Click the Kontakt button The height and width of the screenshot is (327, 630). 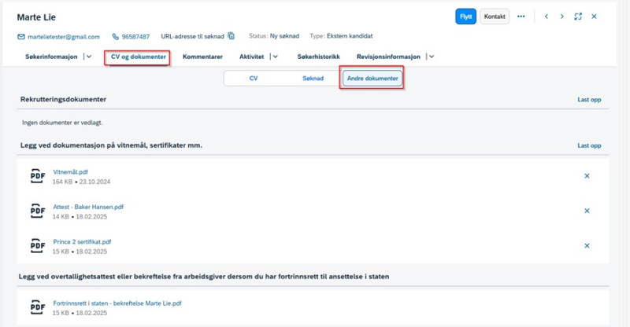495,17
